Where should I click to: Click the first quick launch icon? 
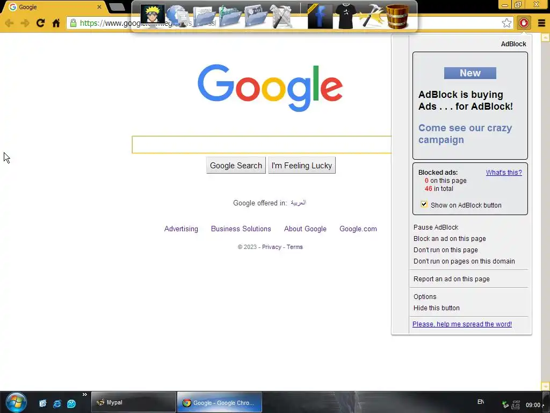tap(42, 403)
